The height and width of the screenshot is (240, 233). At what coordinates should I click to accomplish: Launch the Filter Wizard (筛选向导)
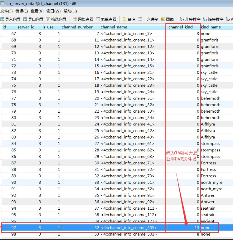tap(56, 19)
